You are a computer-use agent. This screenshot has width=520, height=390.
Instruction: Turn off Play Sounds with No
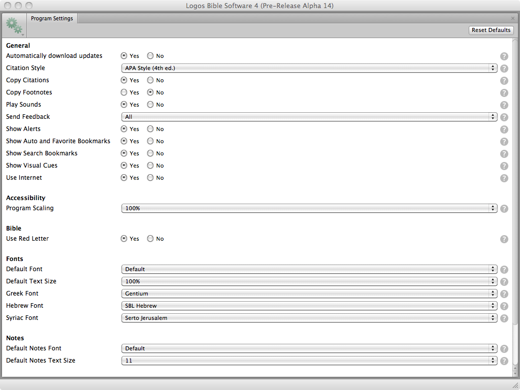click(150, 105)
